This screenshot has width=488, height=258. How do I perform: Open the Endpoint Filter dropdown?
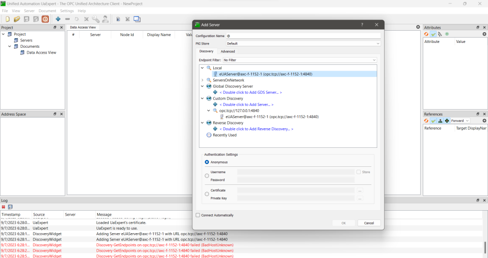(299, 60)
